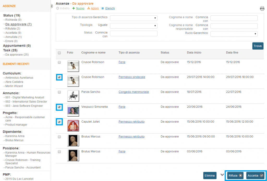267x181 pixels.
Task: Click the Trova search button
Action: pos(258,46)
